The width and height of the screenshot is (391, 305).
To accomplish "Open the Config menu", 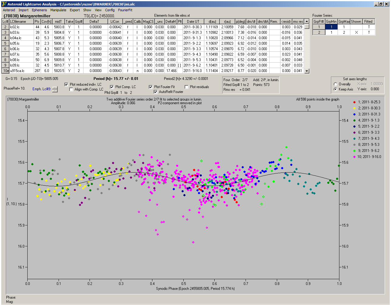I will point(110,10).
